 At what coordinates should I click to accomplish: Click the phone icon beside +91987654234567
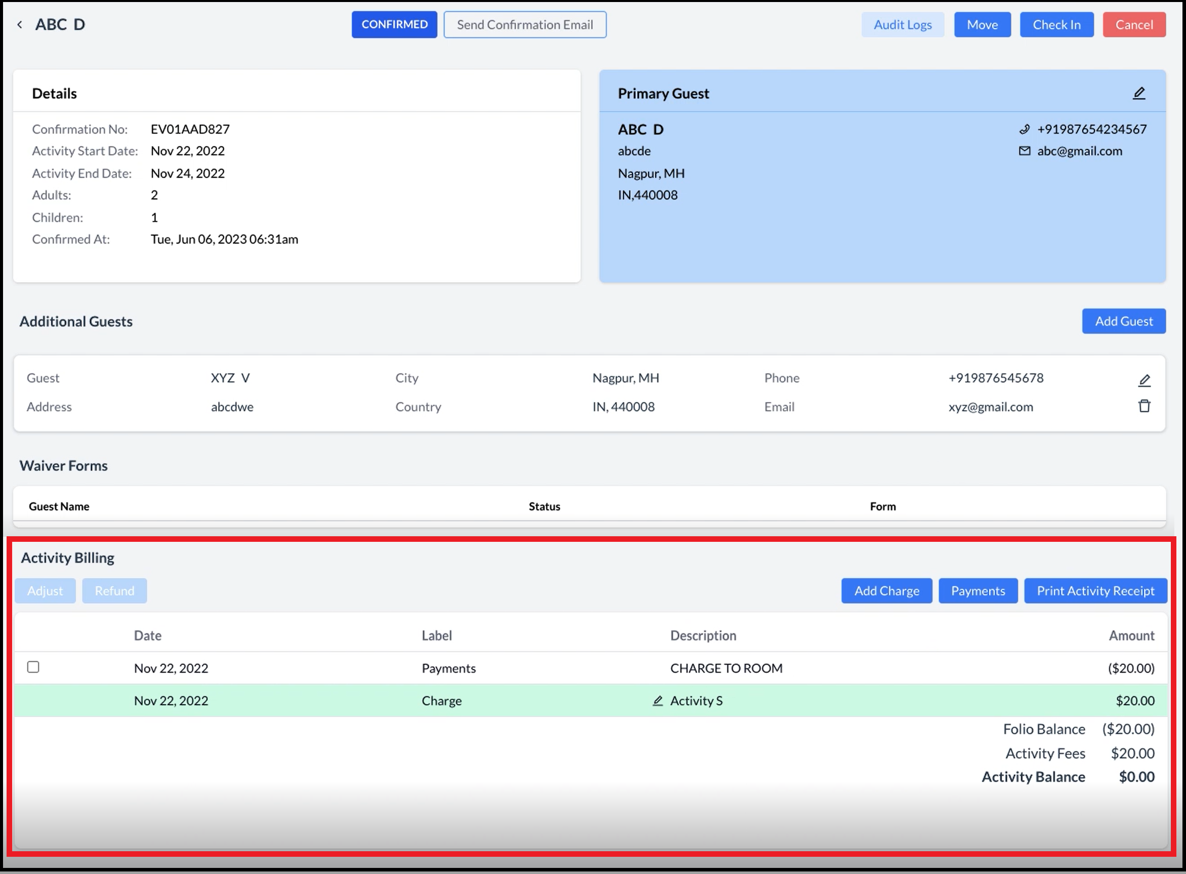tap(1025, 129)
